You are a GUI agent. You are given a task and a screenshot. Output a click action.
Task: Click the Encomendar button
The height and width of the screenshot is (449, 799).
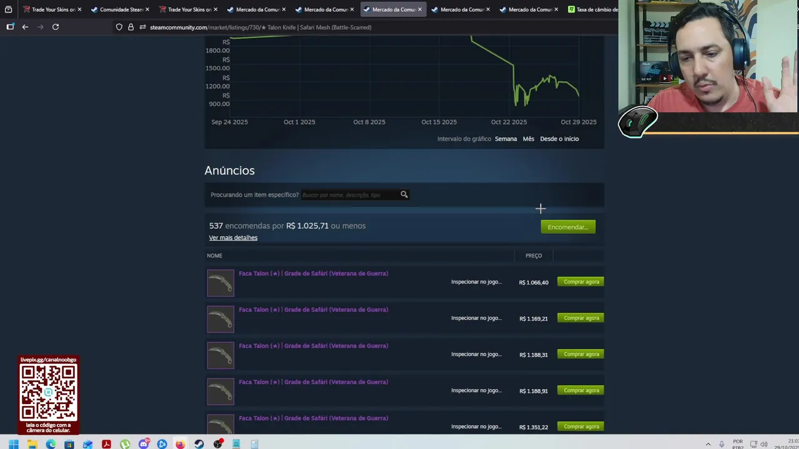568,227
